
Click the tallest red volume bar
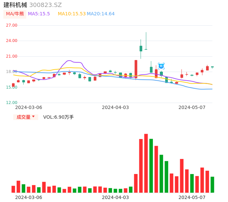tap(146, 163)
